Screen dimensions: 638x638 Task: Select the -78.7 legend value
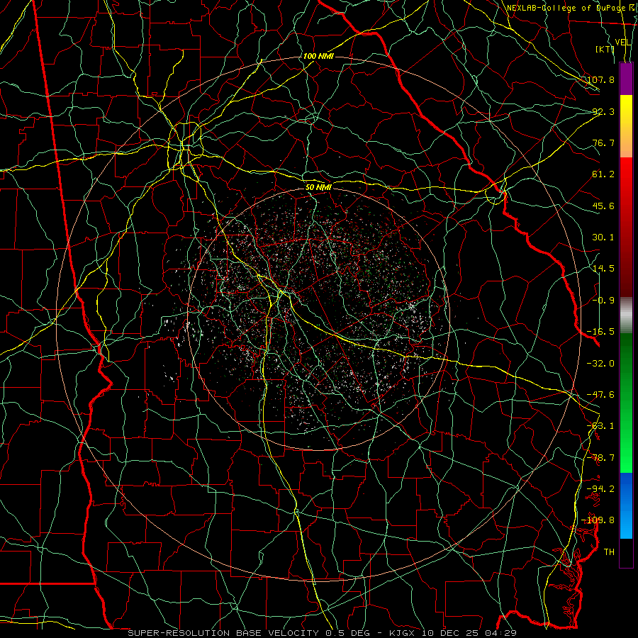[600, 458]
